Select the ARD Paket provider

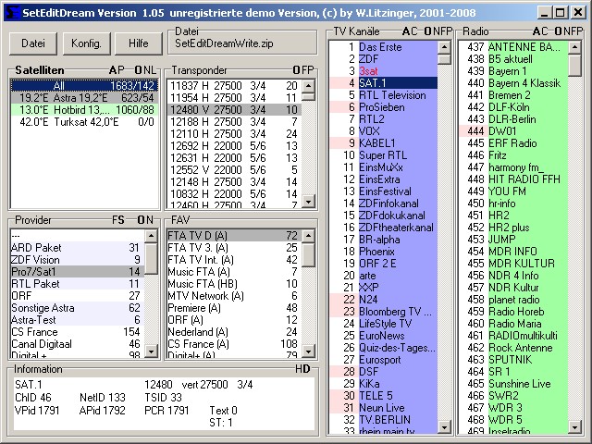(78, 248)
